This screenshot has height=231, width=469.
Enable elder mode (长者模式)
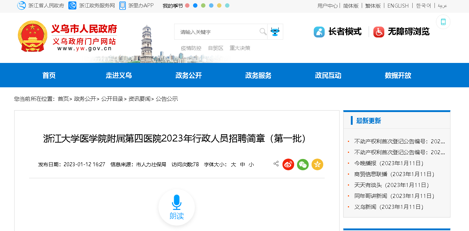(x=338, y=32)
